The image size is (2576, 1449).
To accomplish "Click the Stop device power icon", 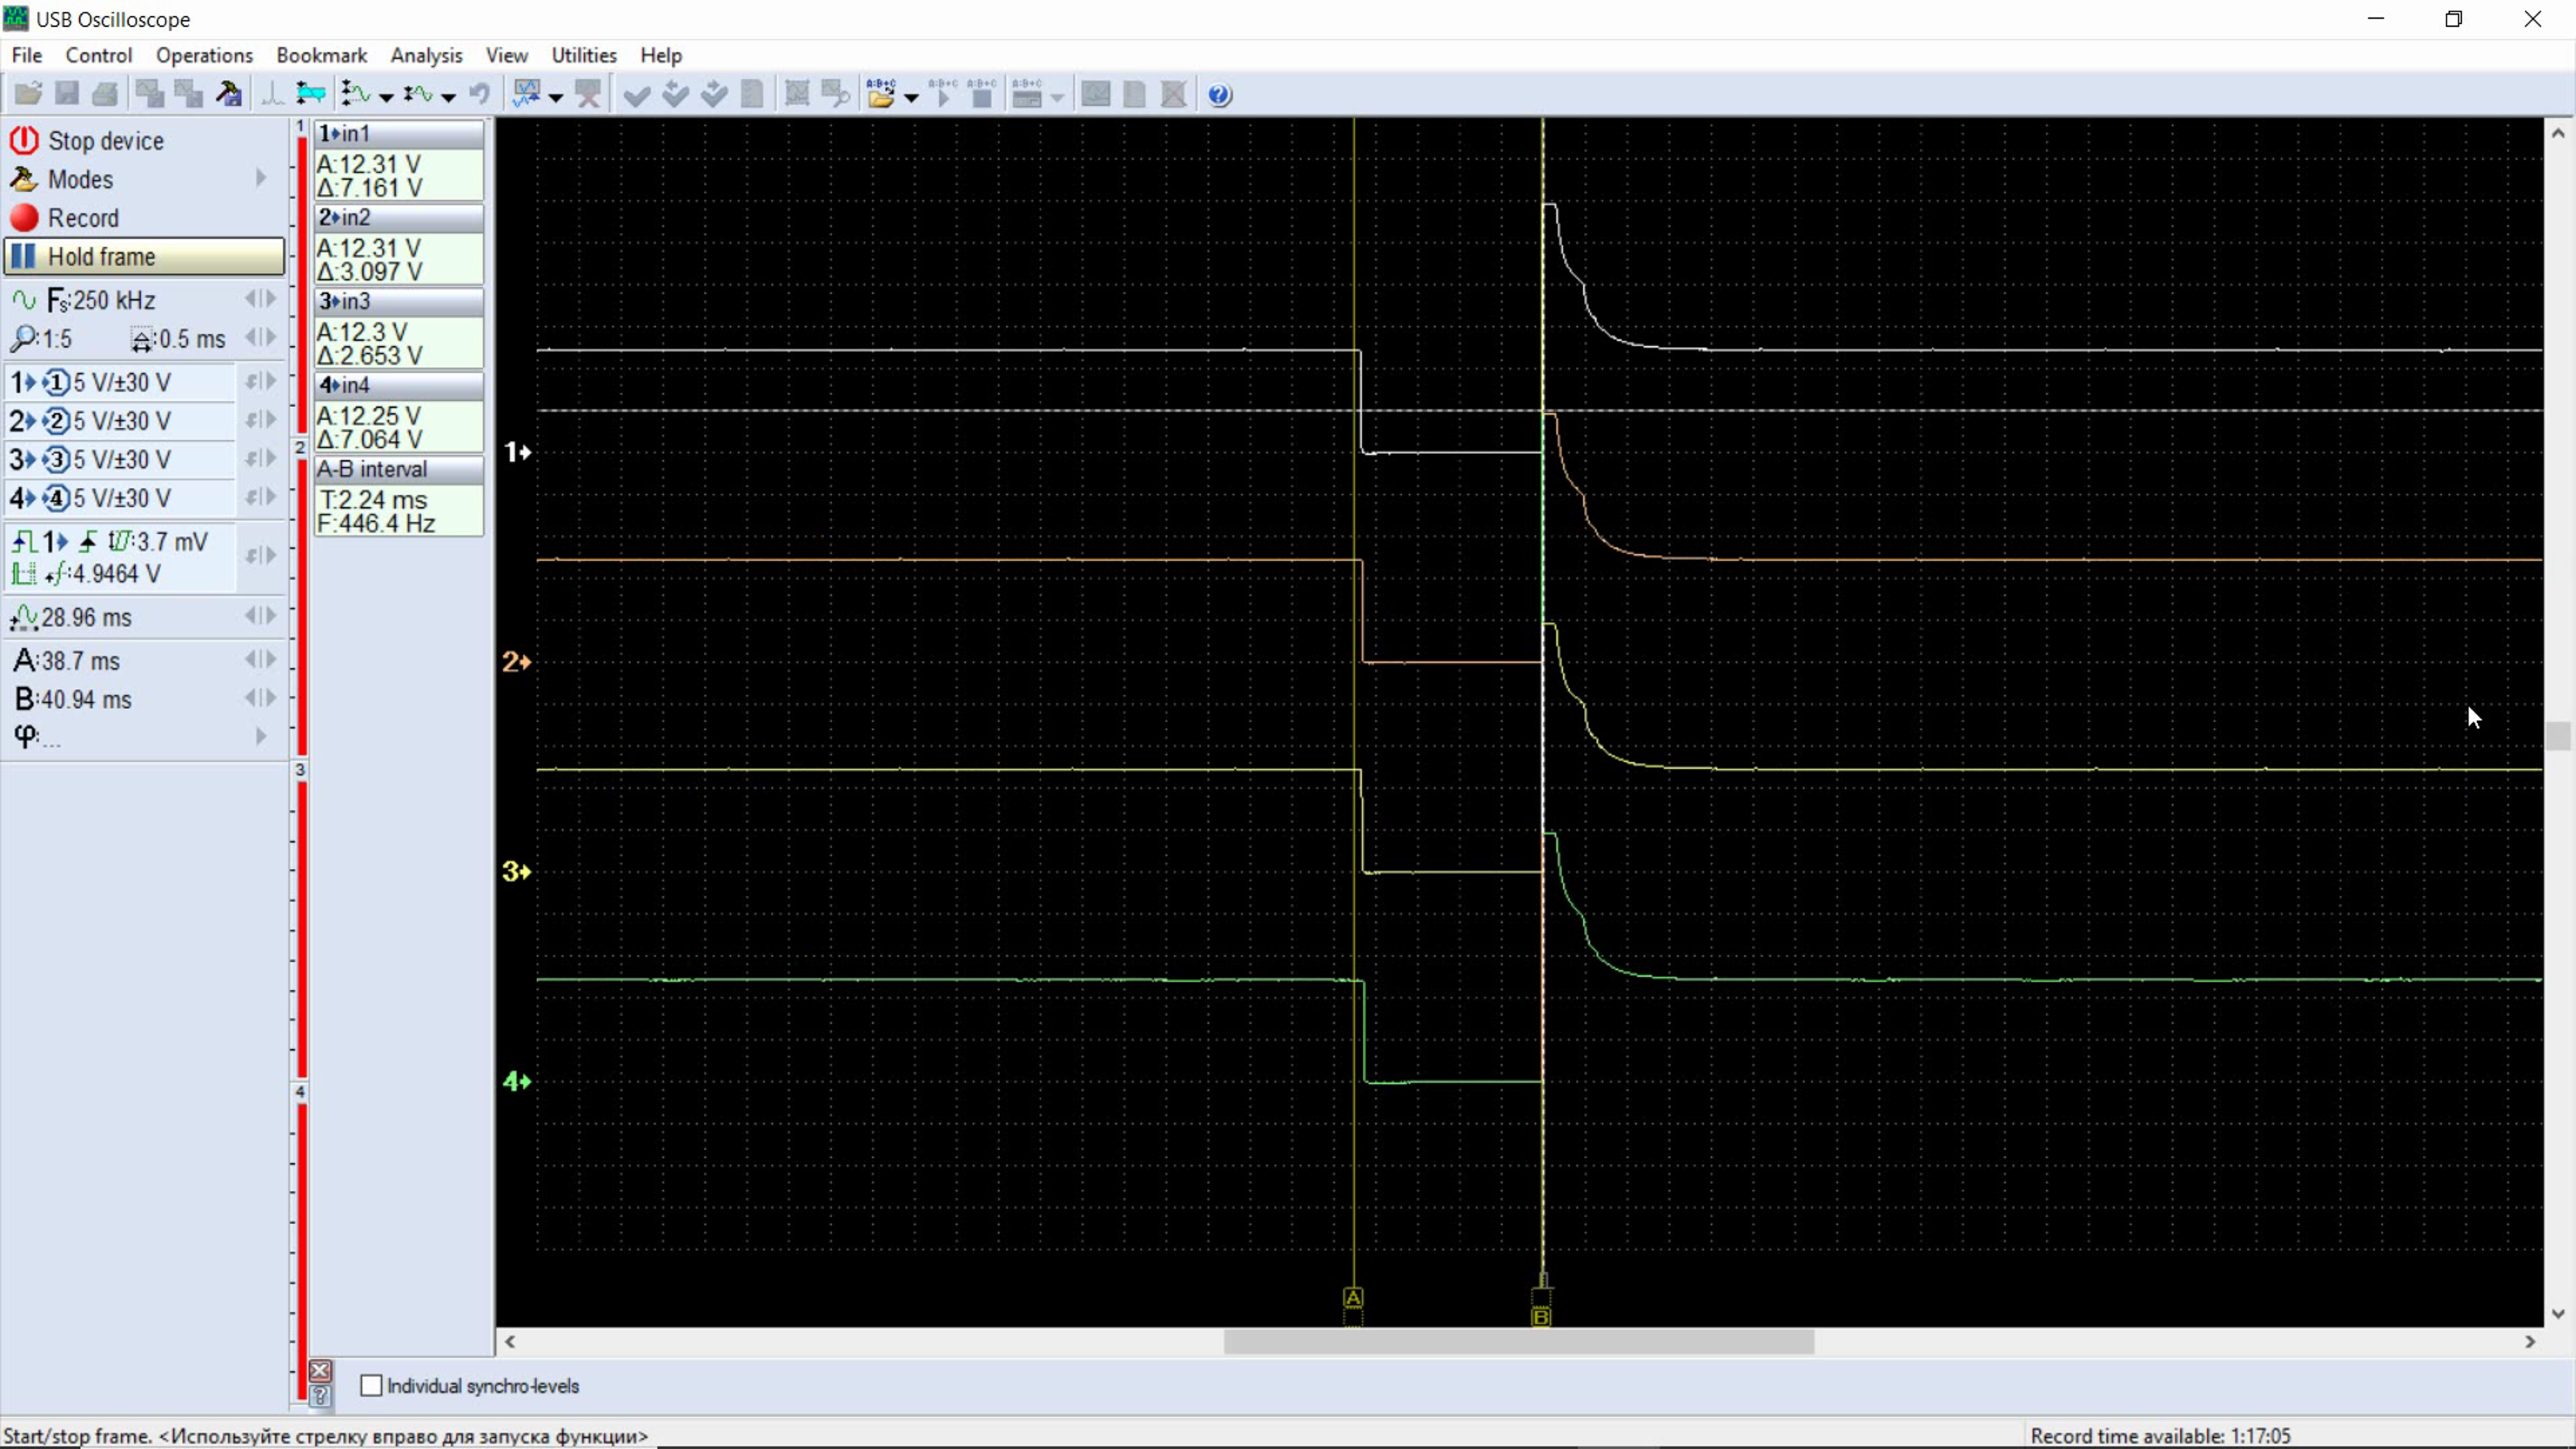I will [x=24, y=141].
